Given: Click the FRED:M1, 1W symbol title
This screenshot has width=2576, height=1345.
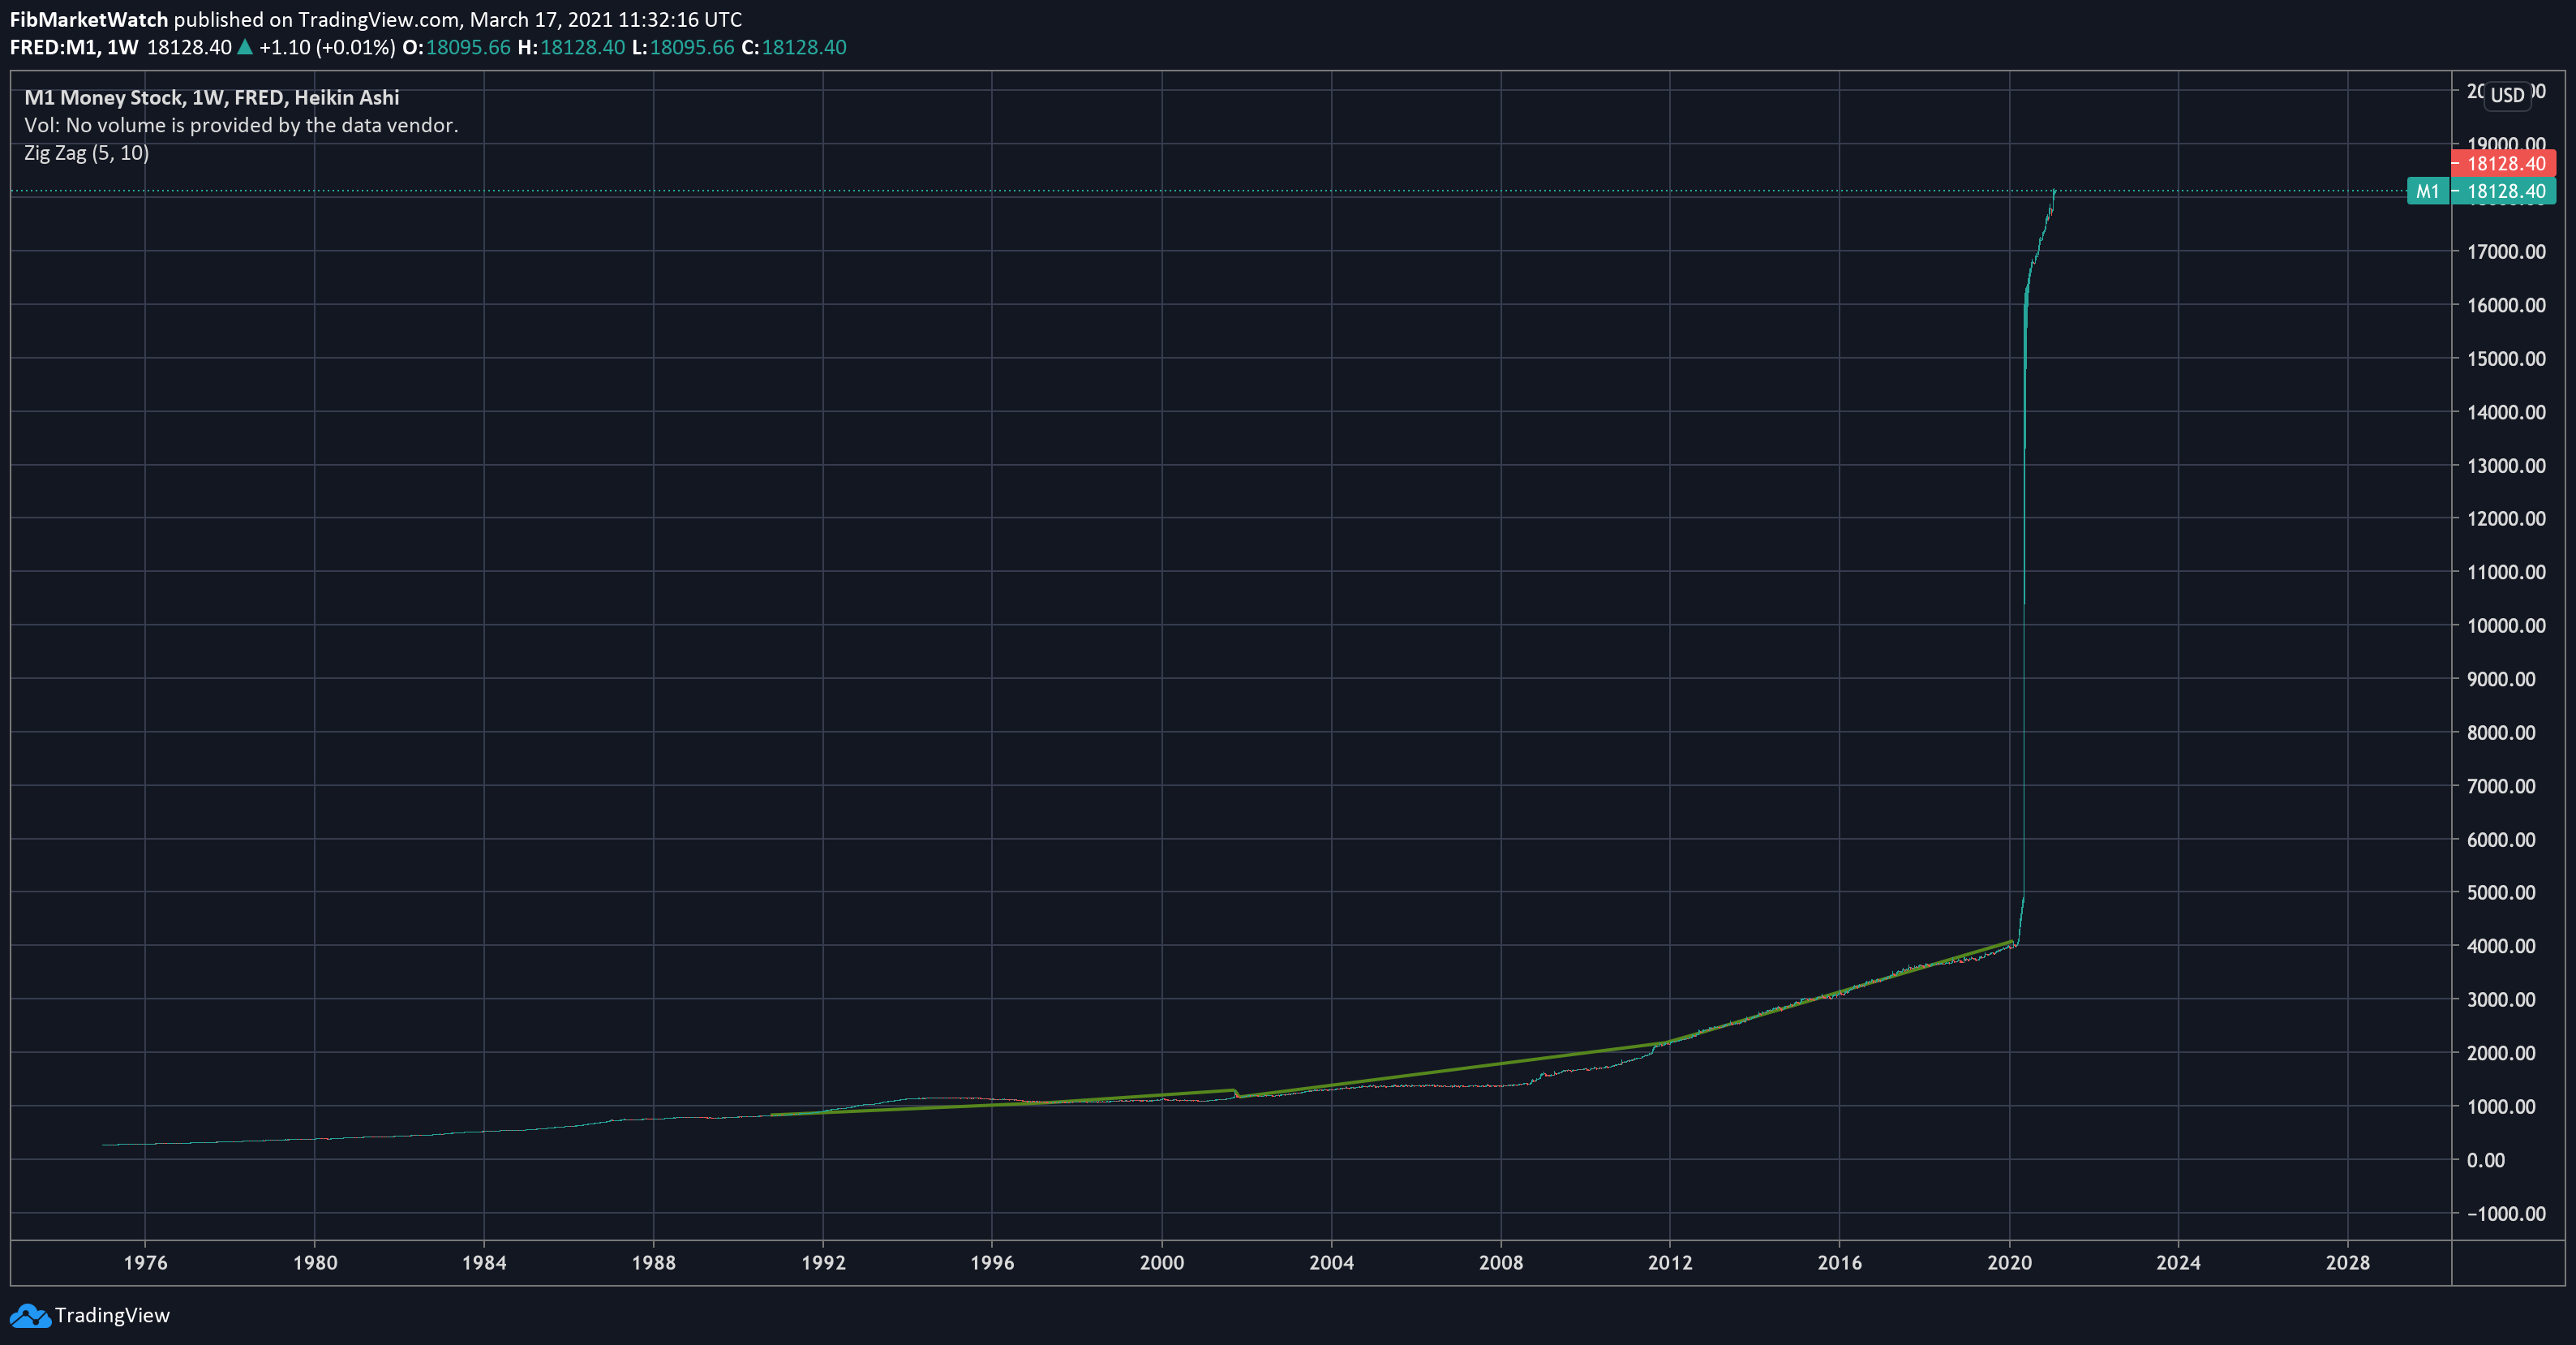Looking at the screenshot, I should point(74,47).
